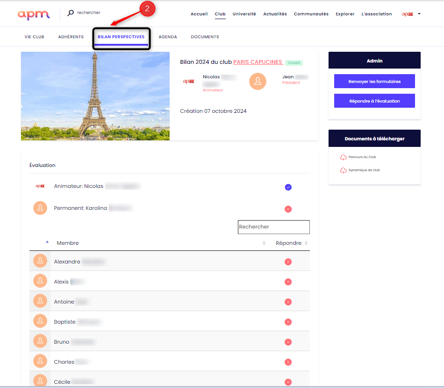Click cloud download icon for Parcours du Club
The image size is (444, 388).
pos(343,157)
